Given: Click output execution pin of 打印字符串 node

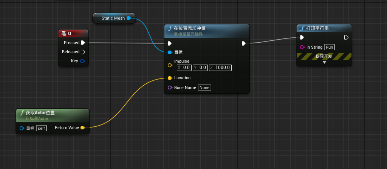Looking at the screenshot, I should tap(346, 37).
